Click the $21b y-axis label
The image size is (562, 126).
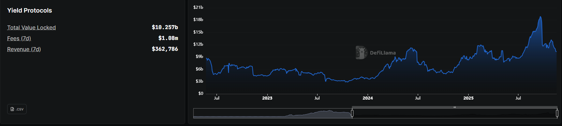point(198,7)
